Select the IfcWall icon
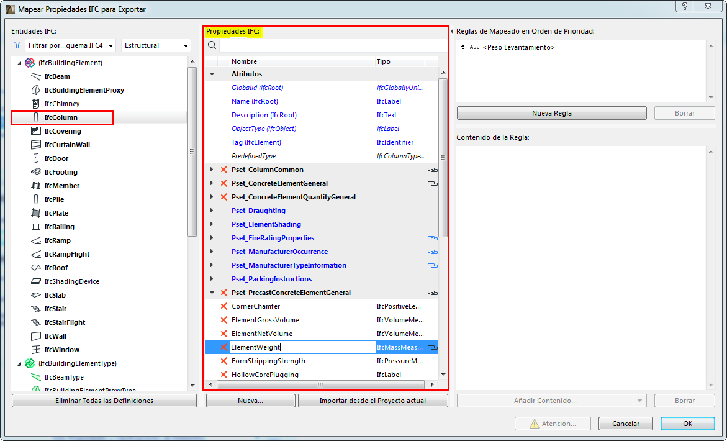The image size is (727, 441). (36, 336)
